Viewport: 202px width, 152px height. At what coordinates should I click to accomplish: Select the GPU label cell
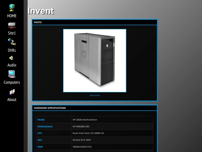click(x=54, y=140)
